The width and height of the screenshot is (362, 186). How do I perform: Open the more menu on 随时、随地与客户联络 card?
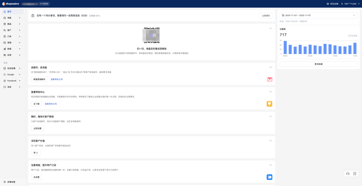tap(271, 116)
